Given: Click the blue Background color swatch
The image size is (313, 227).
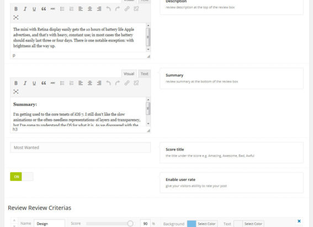Looking at the screenshot, I should coord(192,224).
